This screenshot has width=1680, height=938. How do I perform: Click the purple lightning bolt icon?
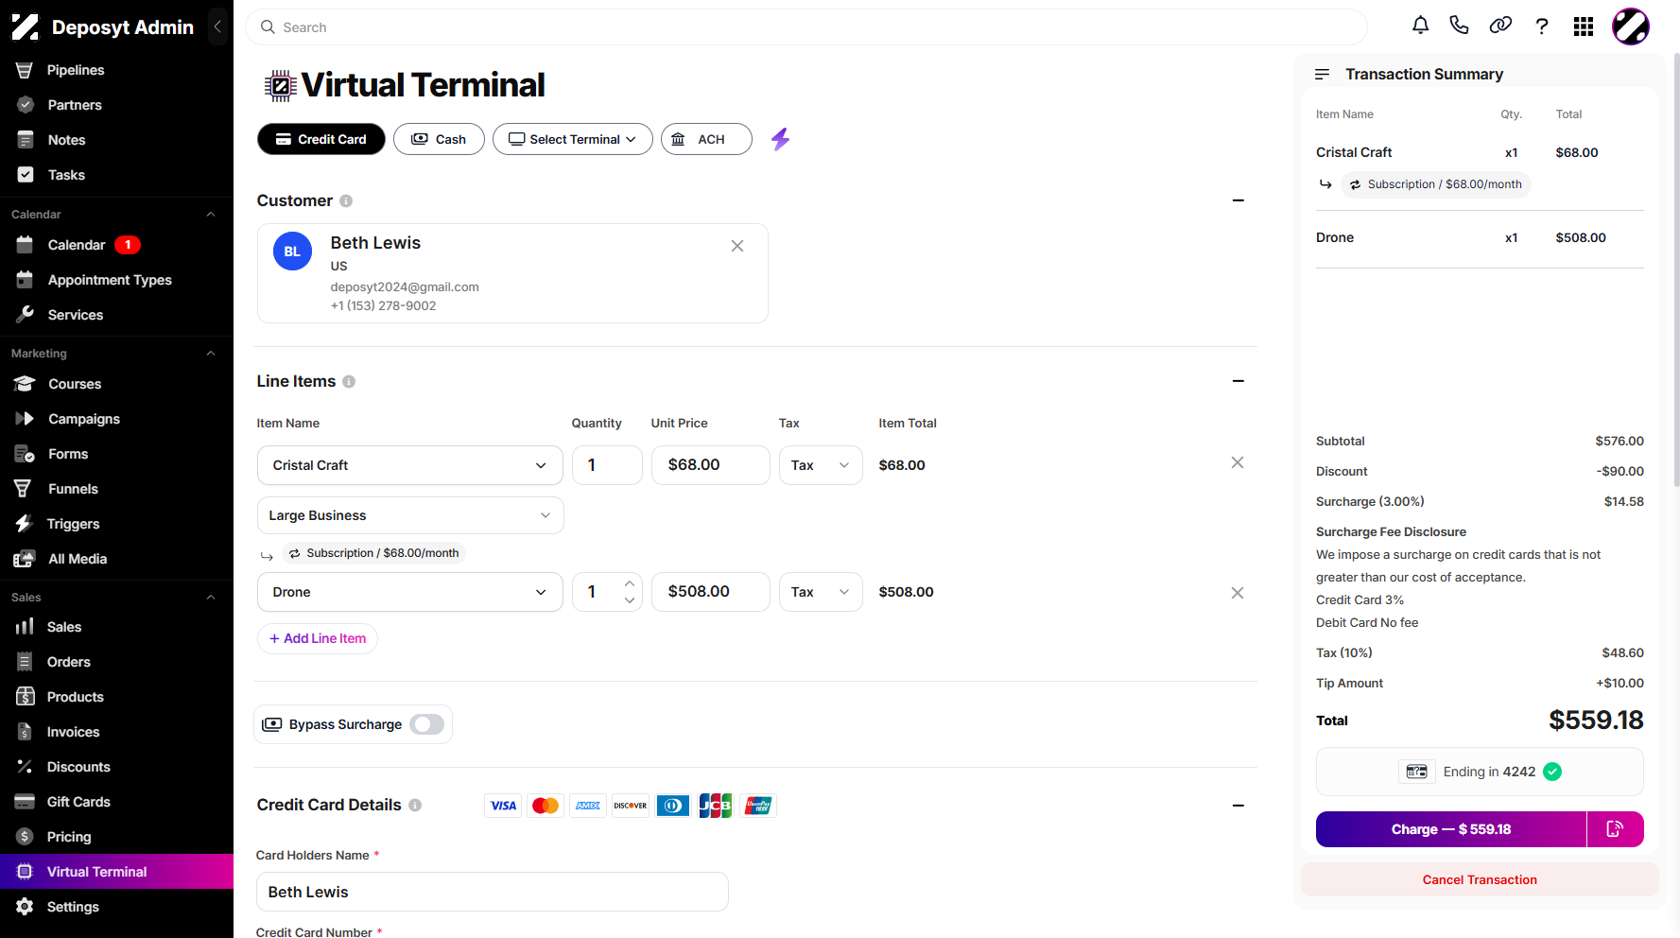click(780, 139)
